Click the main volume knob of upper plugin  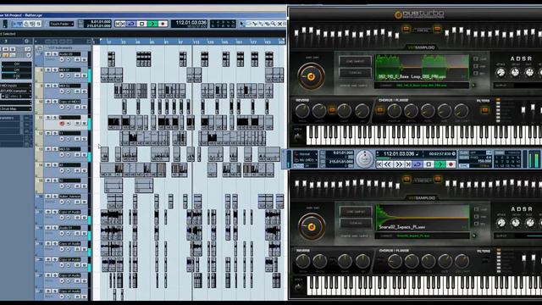tap(311, 76)
